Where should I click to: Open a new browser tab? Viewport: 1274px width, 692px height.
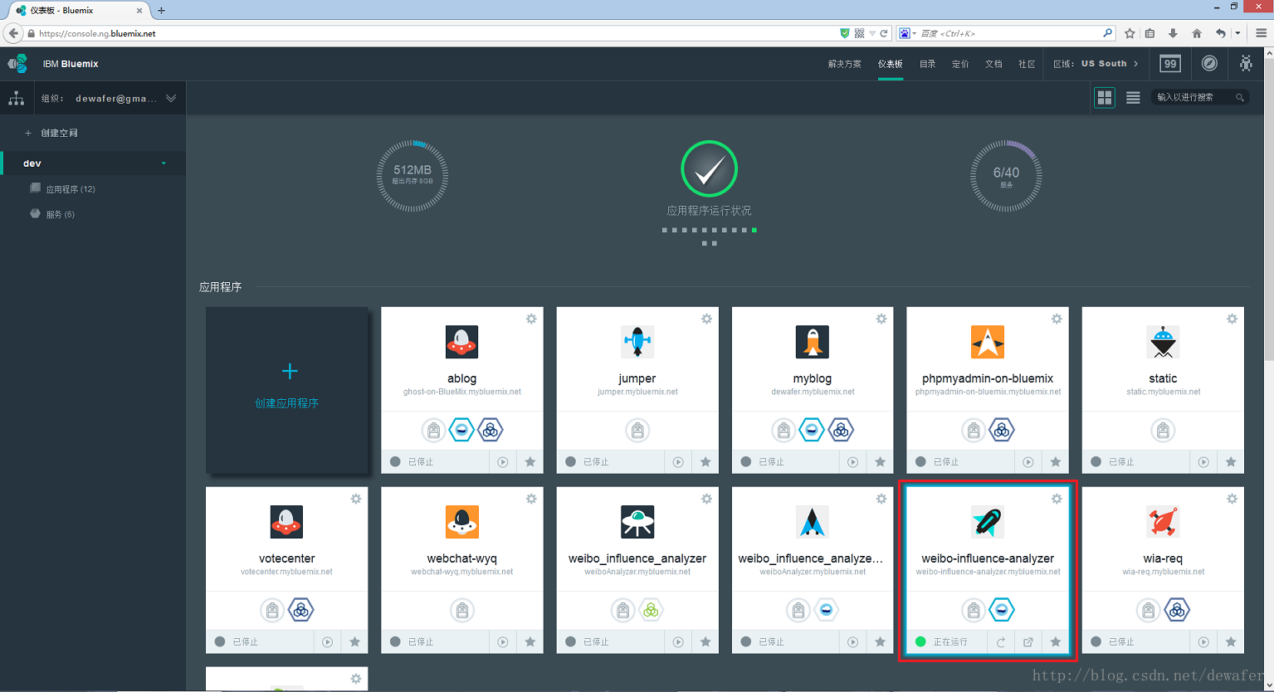click(x=161, y=11)
